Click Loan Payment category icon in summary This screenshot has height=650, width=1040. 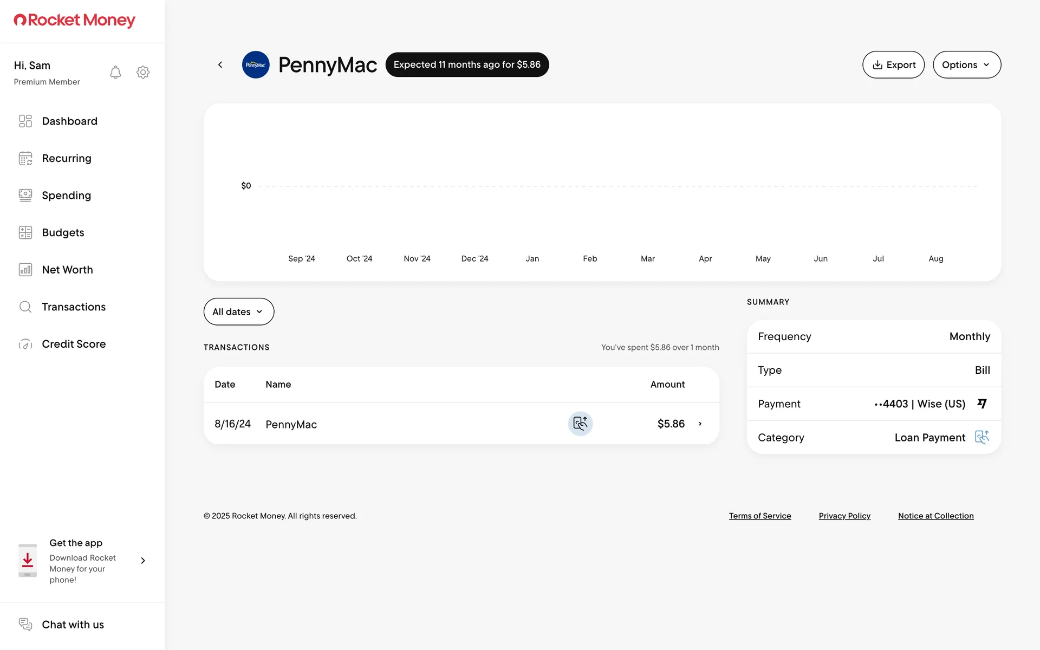981,437
